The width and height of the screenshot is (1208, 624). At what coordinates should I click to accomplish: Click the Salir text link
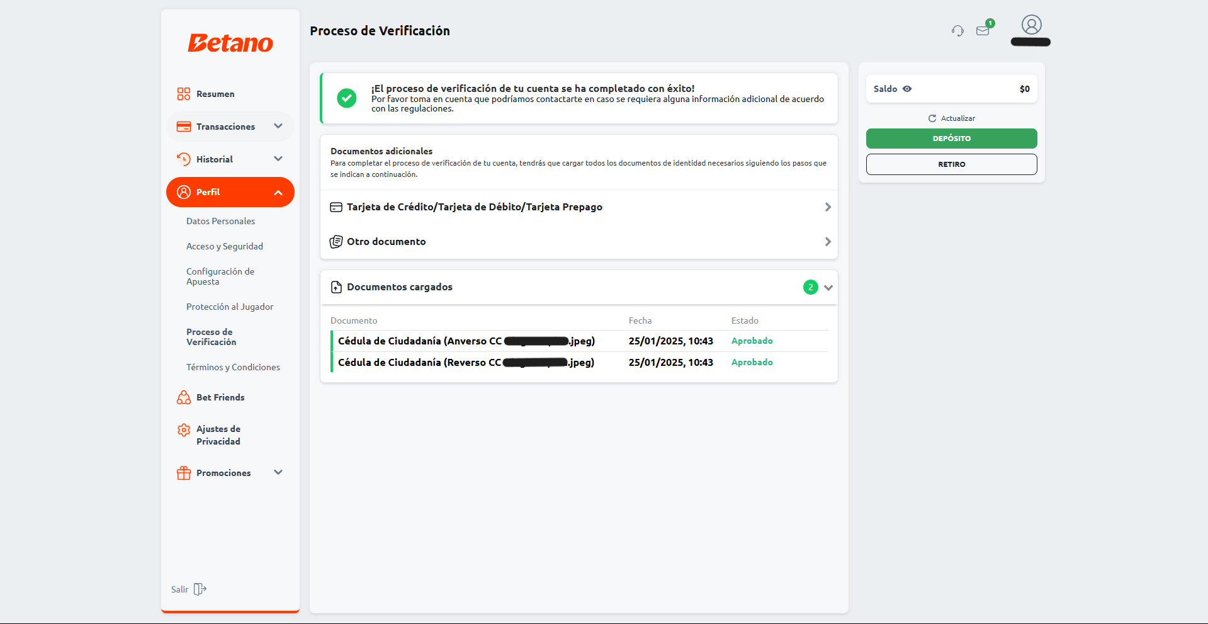pyautogui.click(x=179, y=589)
